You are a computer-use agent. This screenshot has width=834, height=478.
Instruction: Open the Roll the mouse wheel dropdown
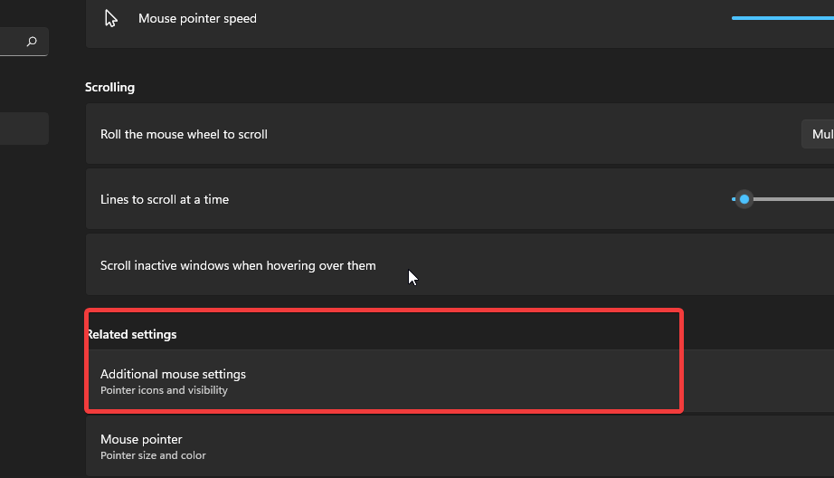818,134
